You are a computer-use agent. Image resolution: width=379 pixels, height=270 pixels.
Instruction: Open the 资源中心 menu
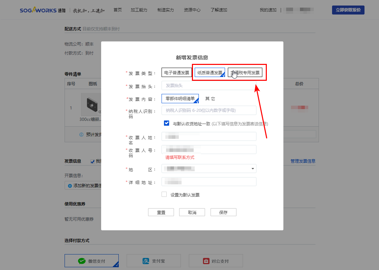point(192,10)
